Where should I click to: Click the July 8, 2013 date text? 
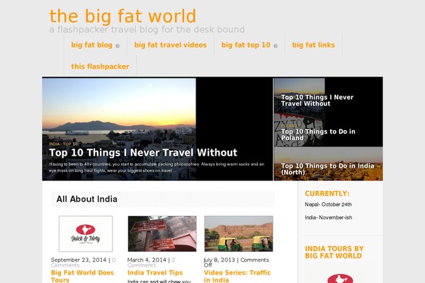(219, 260)
